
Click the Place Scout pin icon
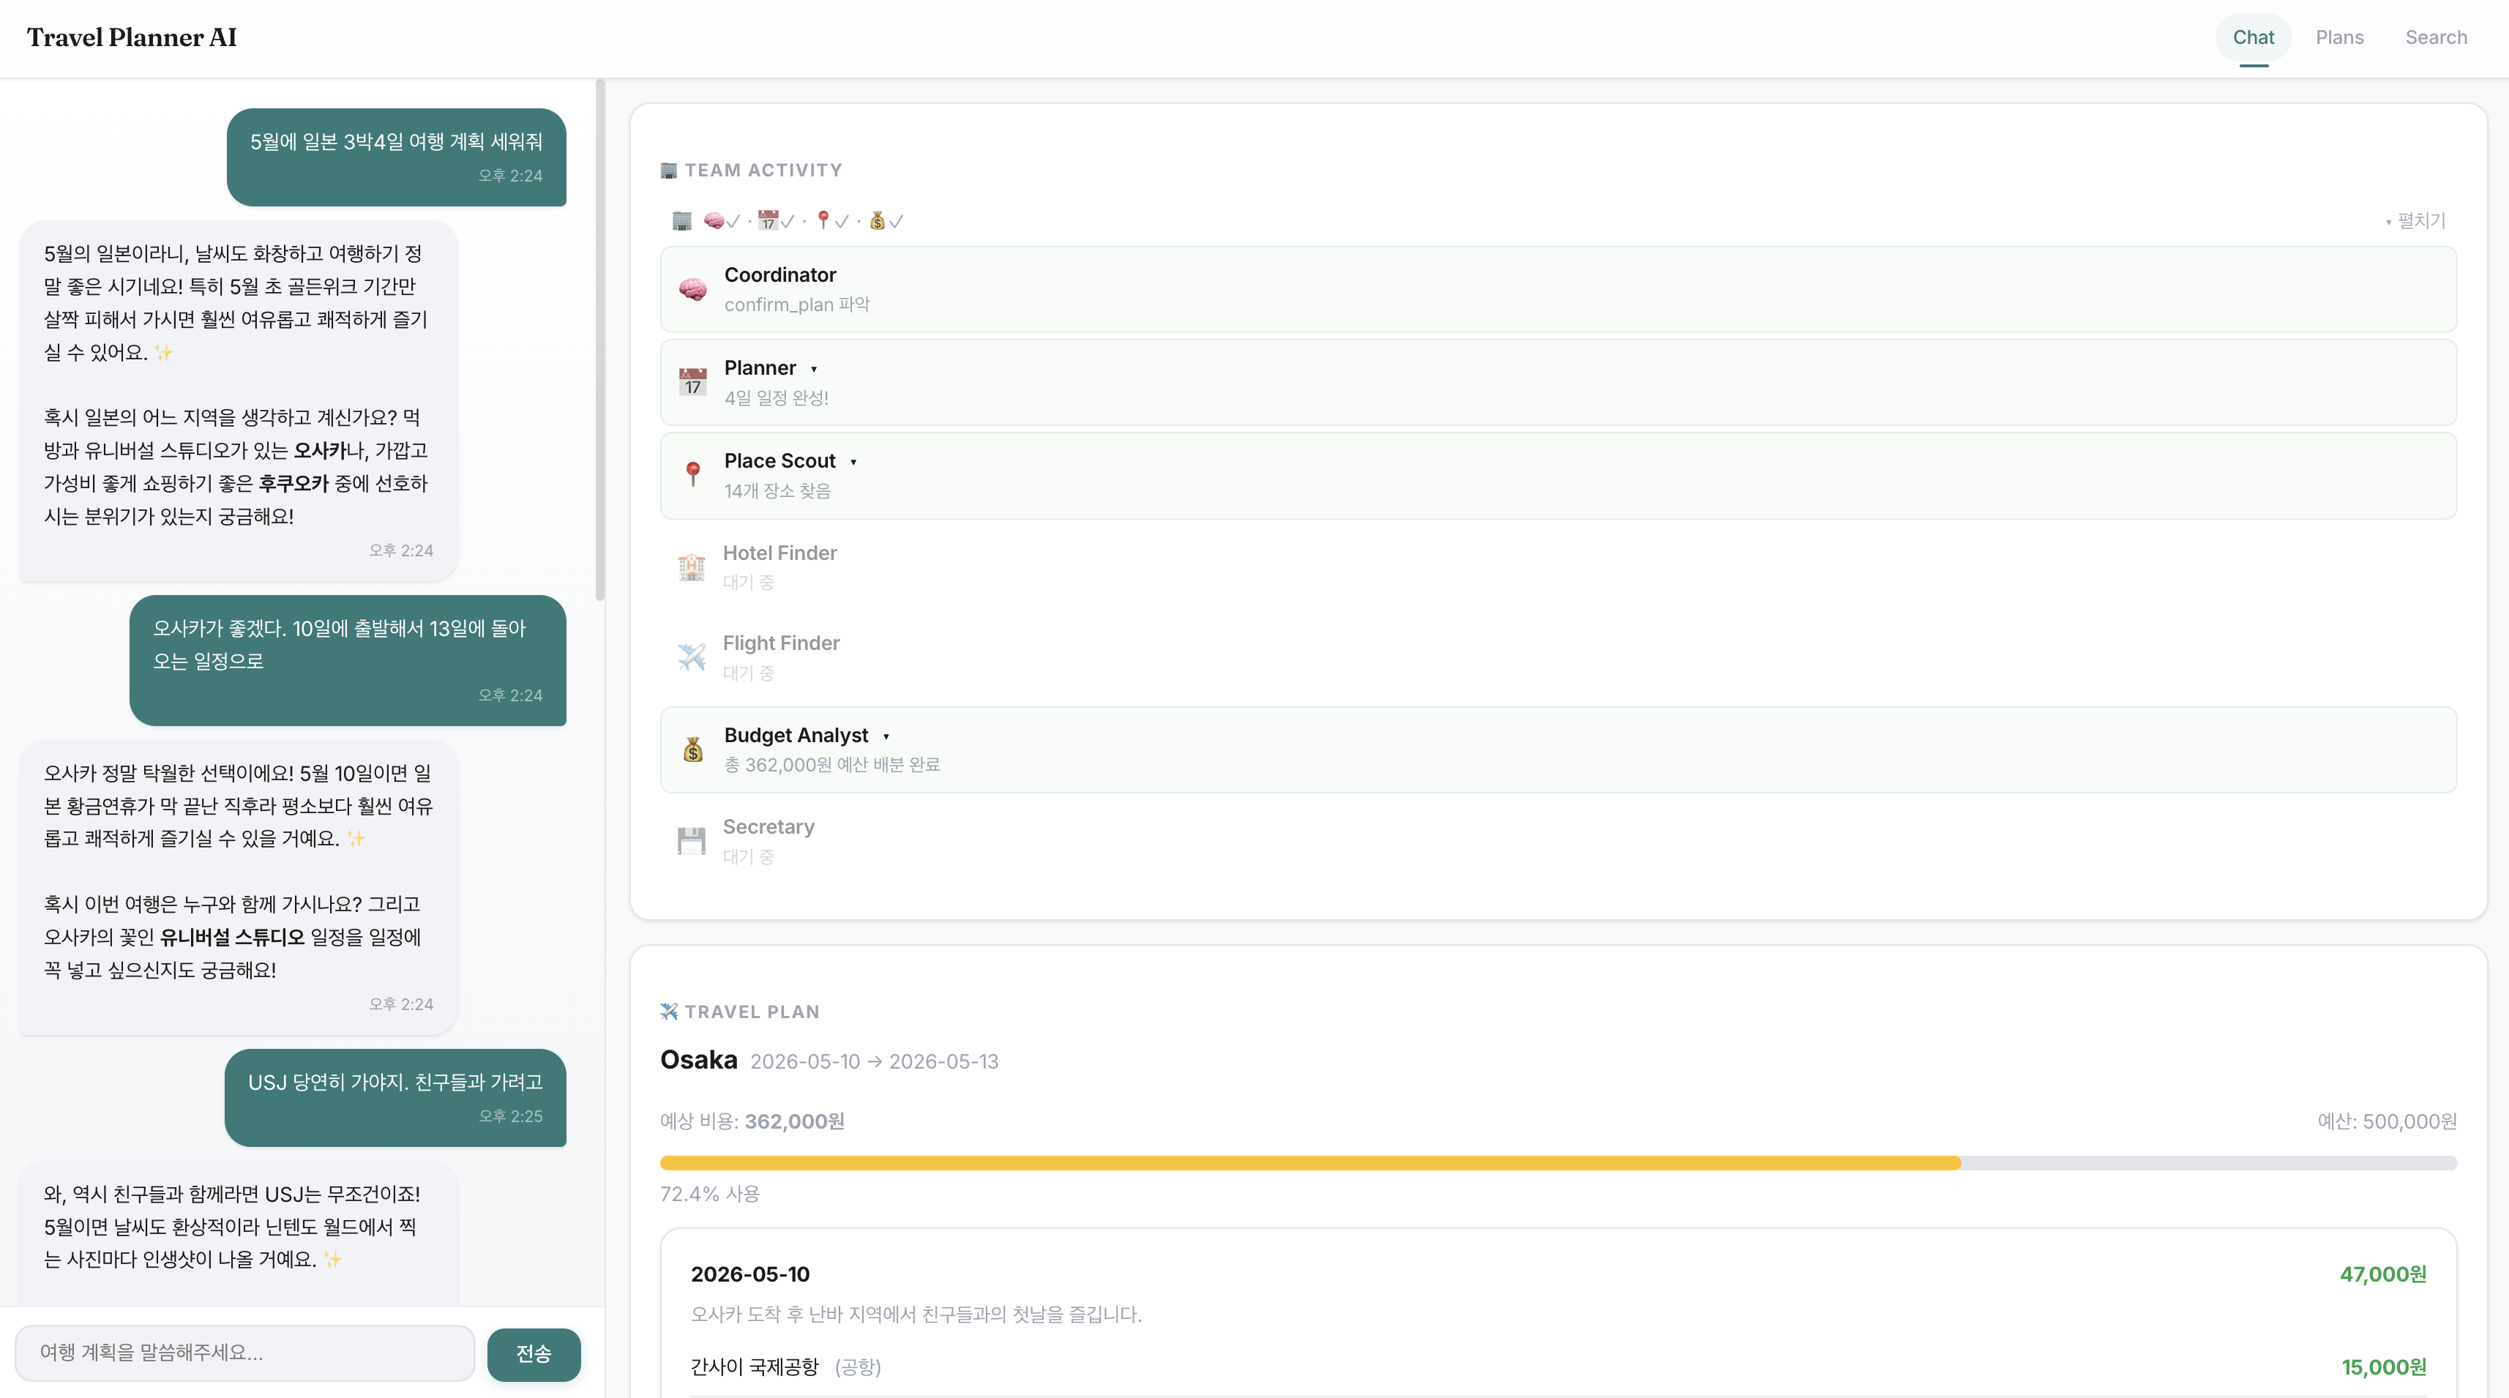coord(692,474)
